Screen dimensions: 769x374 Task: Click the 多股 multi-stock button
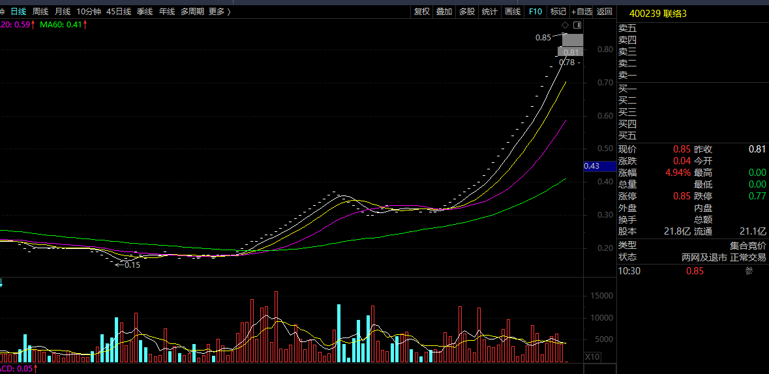tap(466, 12)
